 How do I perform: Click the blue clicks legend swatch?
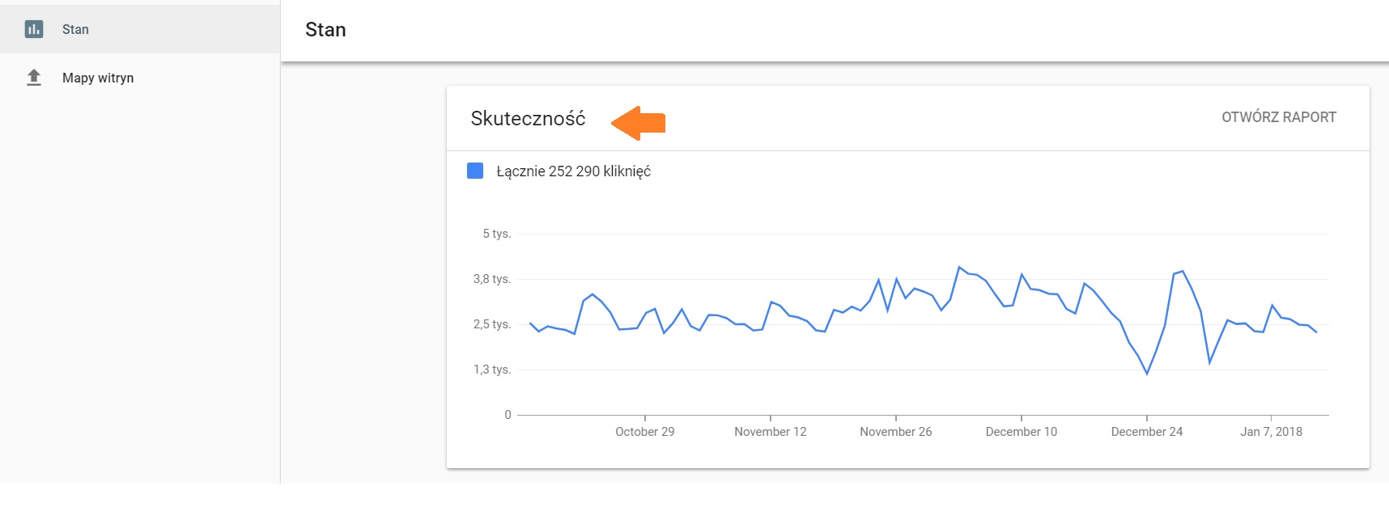click(475, 171)
